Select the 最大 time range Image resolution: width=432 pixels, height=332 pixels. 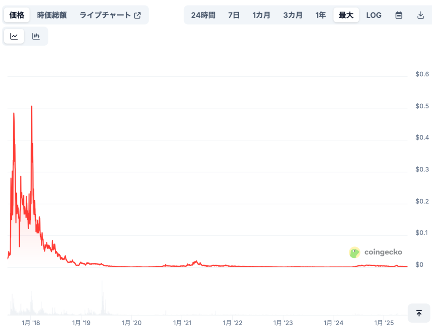click(346, 15)
